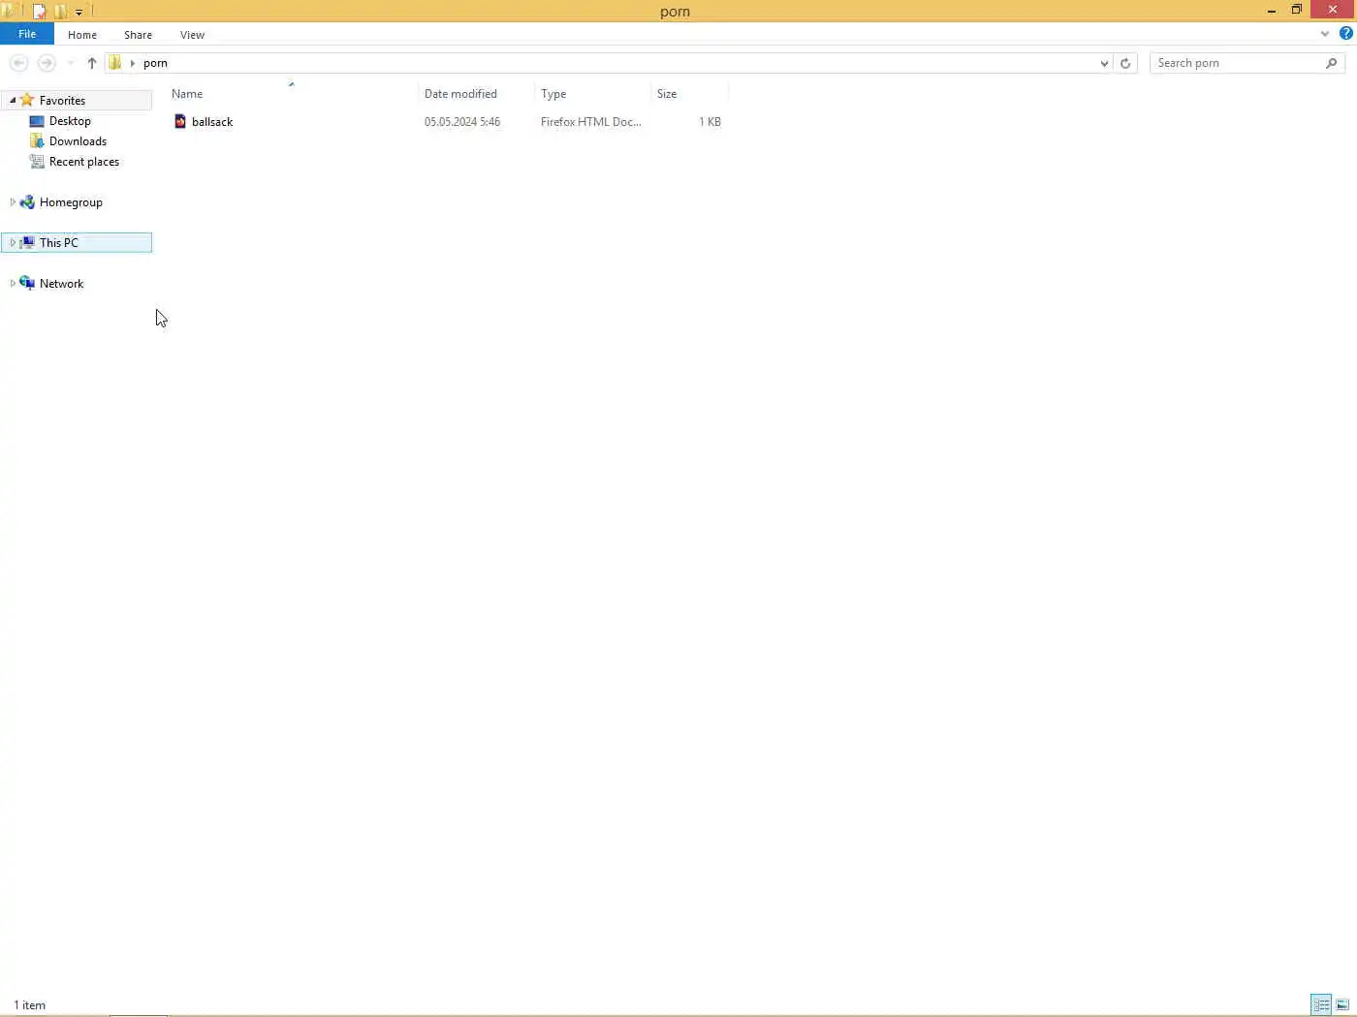
Task: Sort files by the Type column
Action: pos(592,94)
